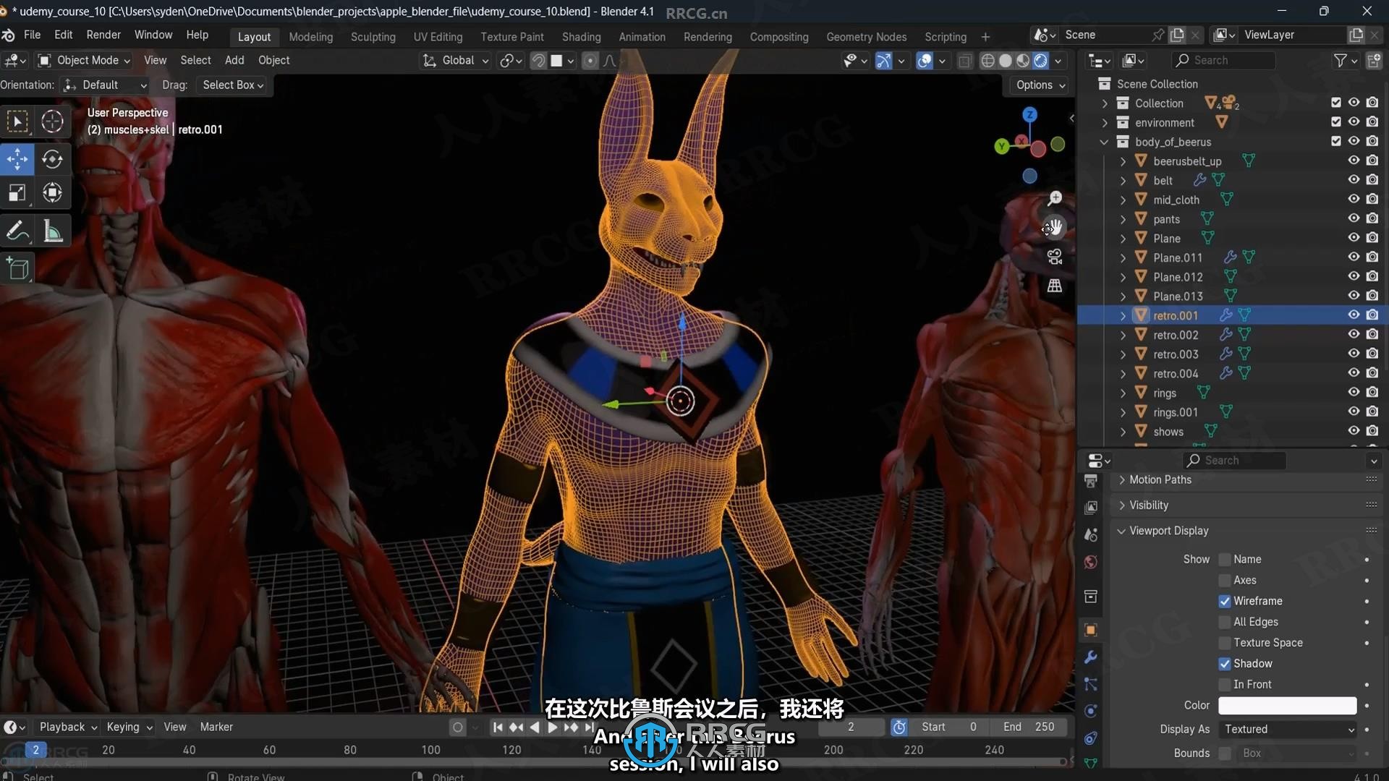
Task: Open the Render menu
Action: click(x=103, y=35)
